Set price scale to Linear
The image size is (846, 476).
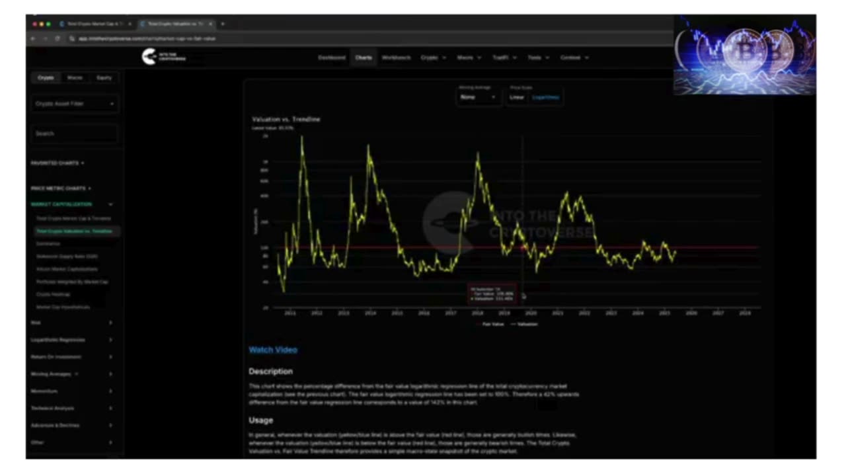tap(517, 97)
